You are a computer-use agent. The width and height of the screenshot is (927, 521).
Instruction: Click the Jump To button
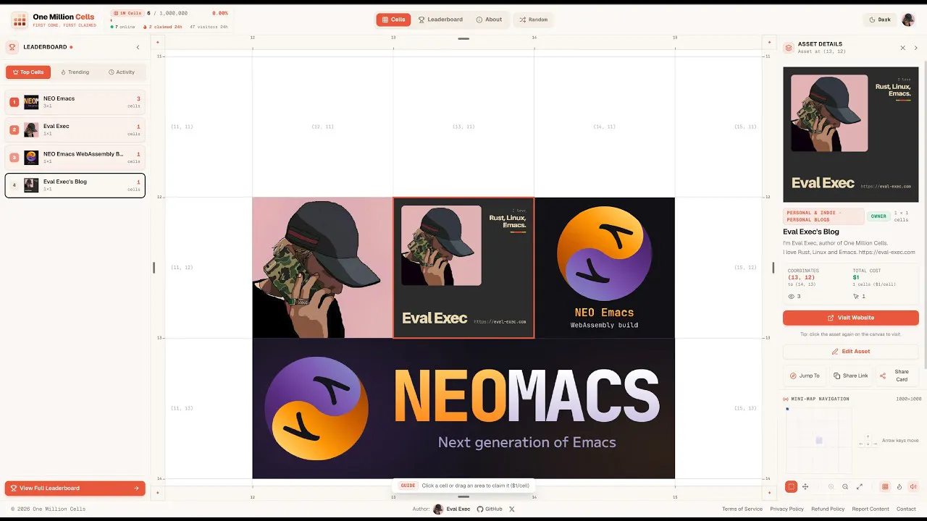point(805,376)
